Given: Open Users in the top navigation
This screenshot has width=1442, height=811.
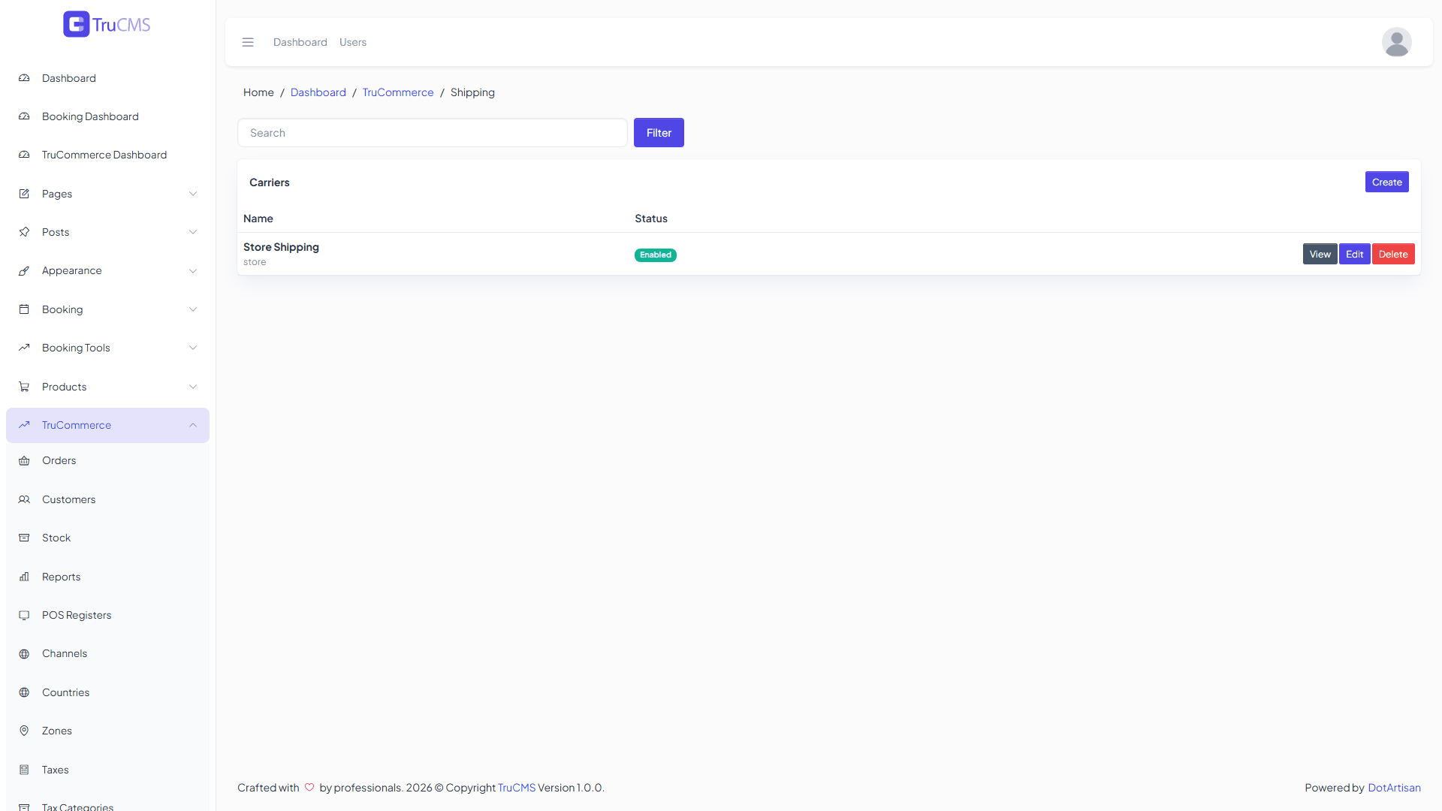Looking at the screenshot, I should 353,42.
